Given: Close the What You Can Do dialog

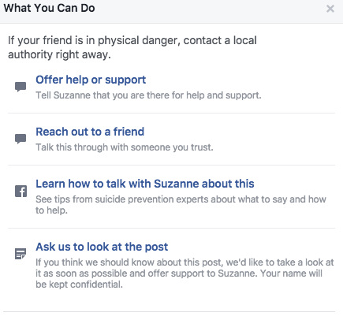Looking at the screenshot, I should [330, 9].
